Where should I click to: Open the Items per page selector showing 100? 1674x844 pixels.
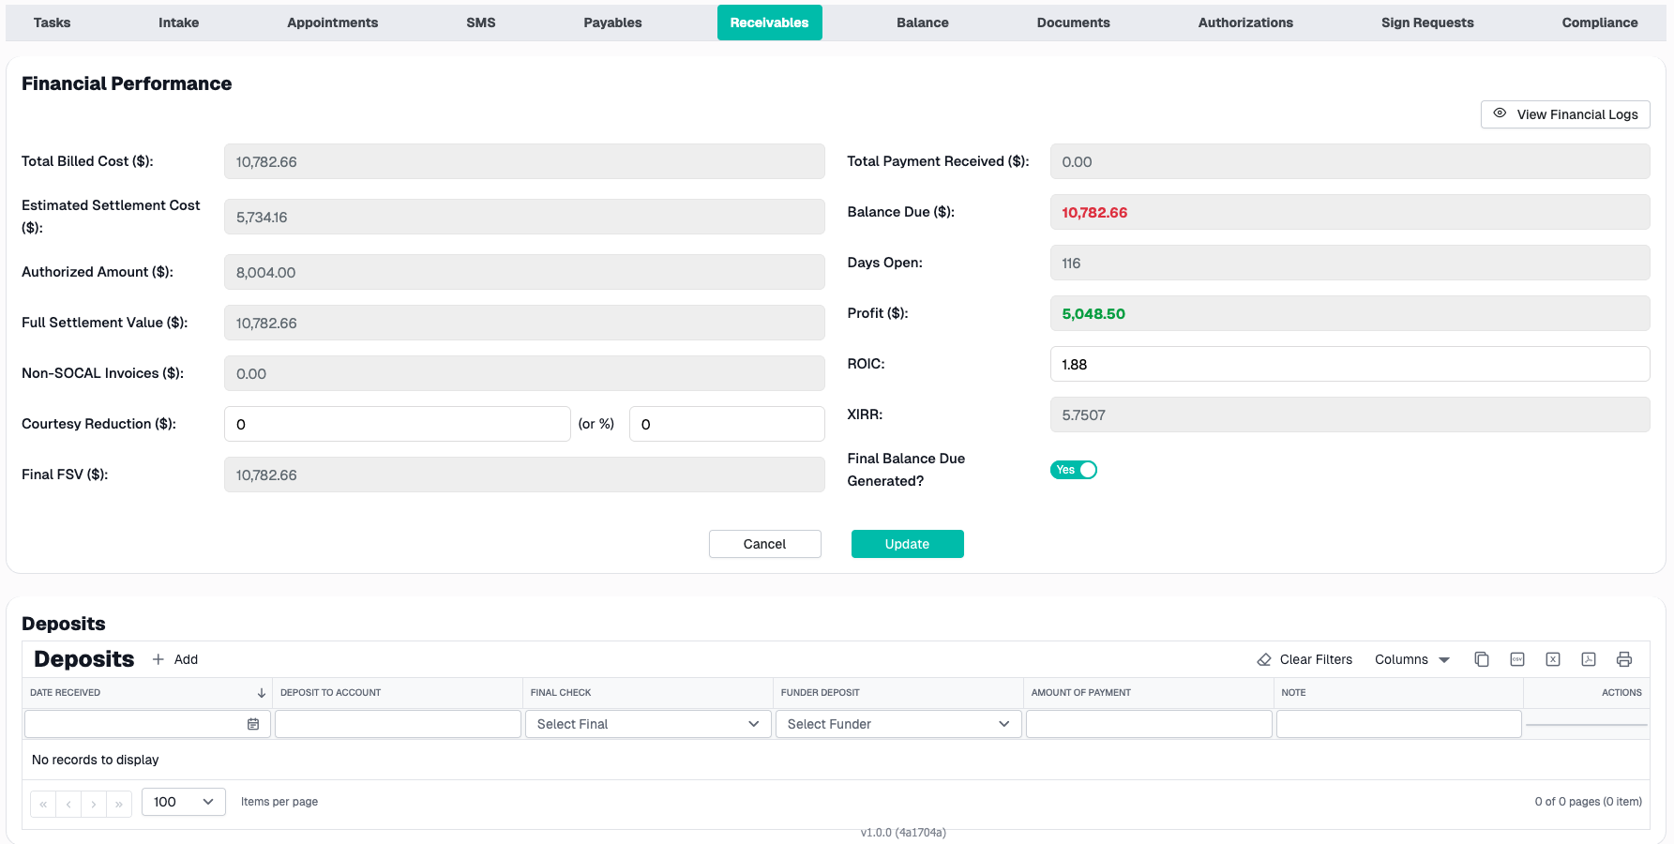point(183,802)
